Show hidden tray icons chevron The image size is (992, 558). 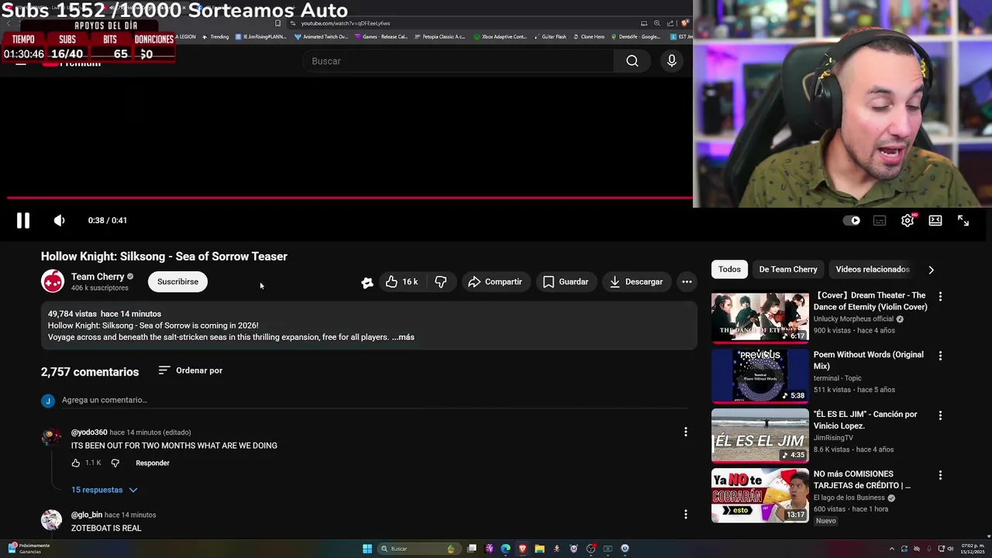(x=892, y=549)
